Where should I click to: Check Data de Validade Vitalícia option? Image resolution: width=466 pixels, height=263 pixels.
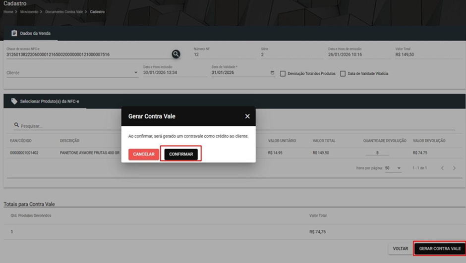343,74
